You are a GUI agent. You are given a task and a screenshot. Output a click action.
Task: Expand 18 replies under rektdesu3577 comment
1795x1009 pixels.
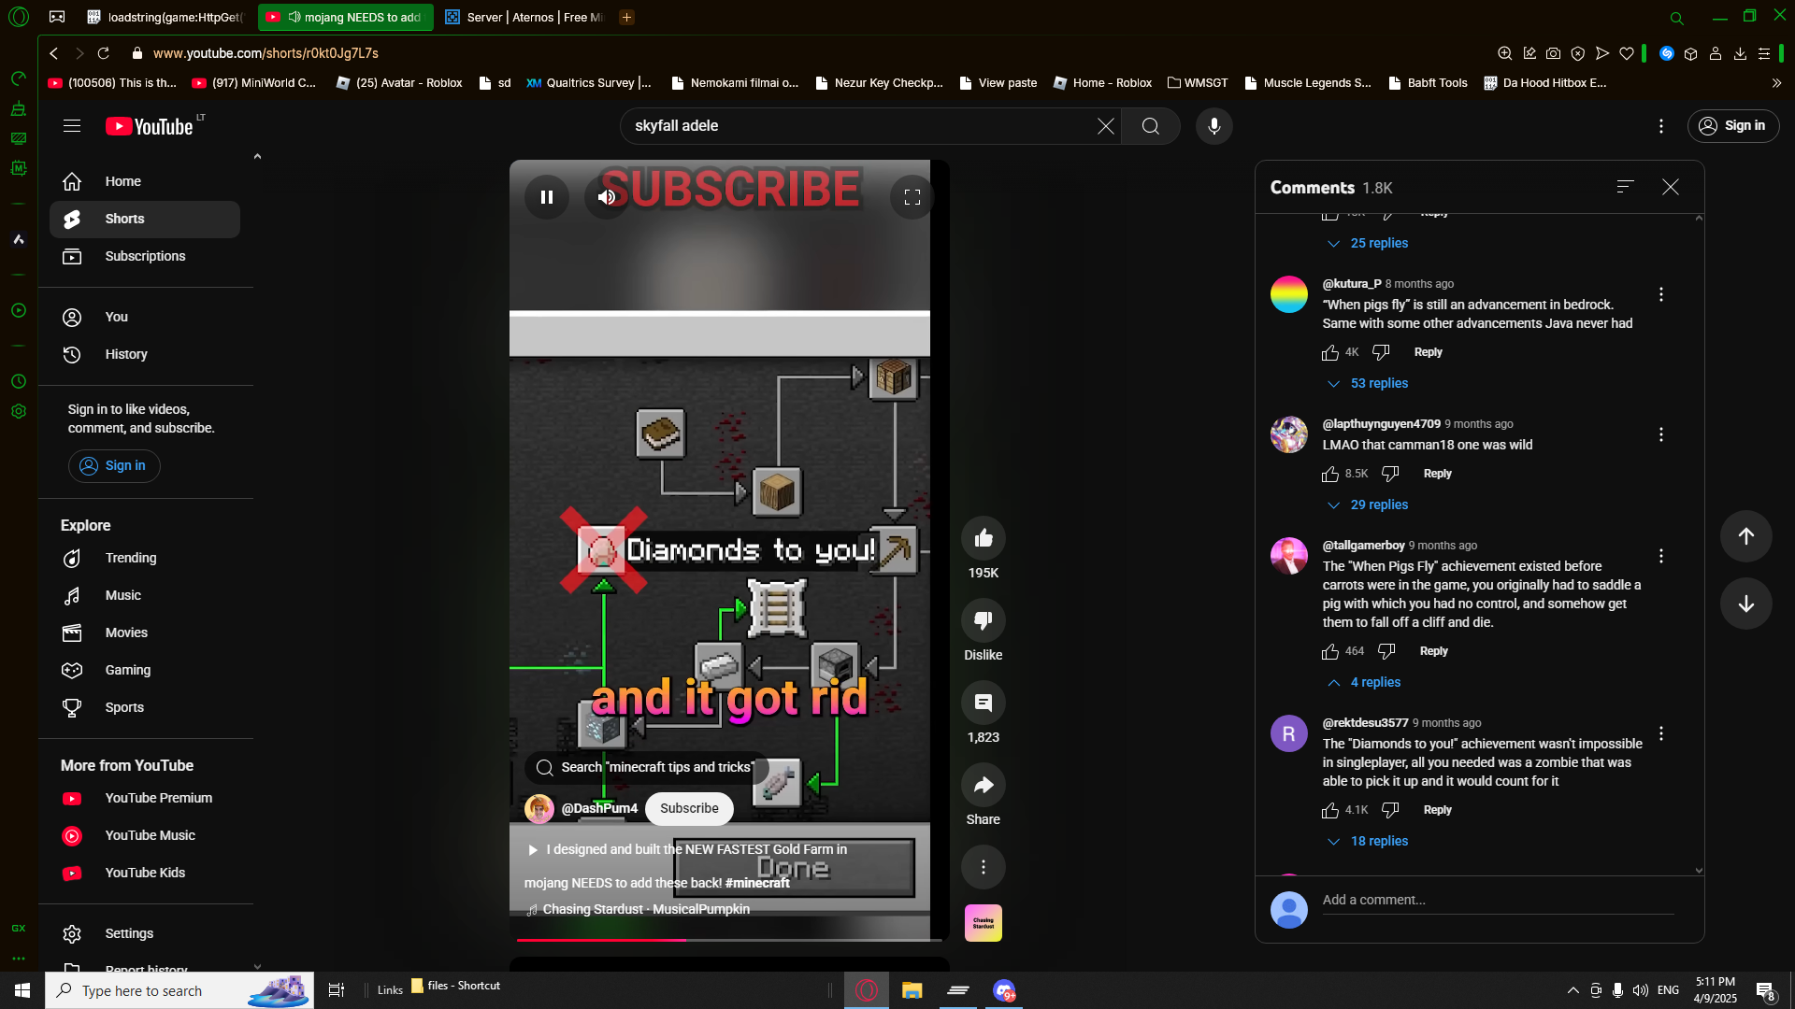(x=1368, y=841)
